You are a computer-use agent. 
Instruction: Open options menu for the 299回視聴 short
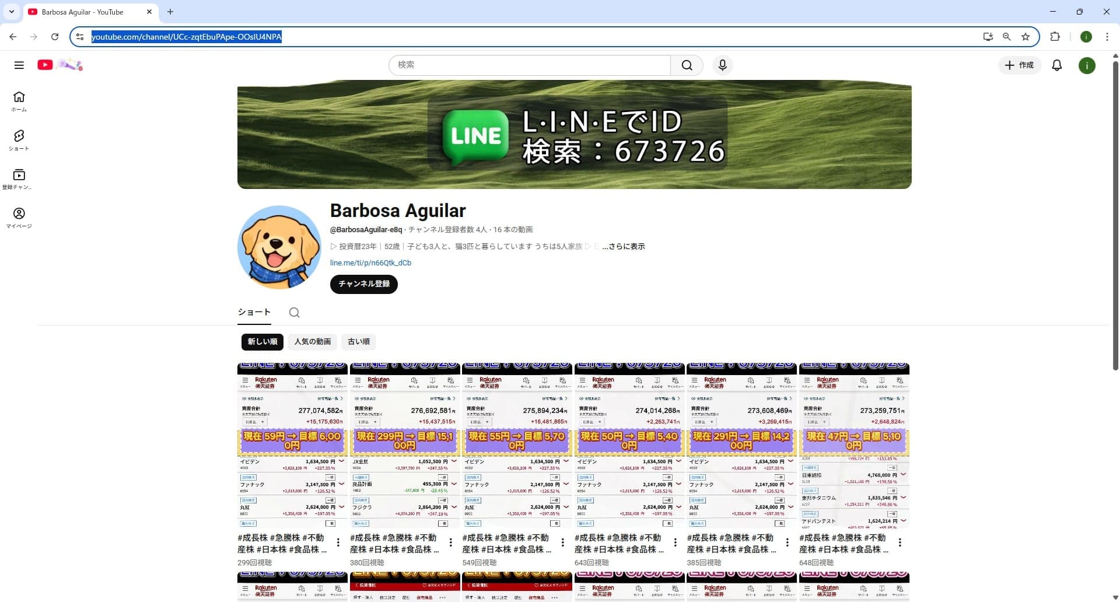click(x=338, y=542)
